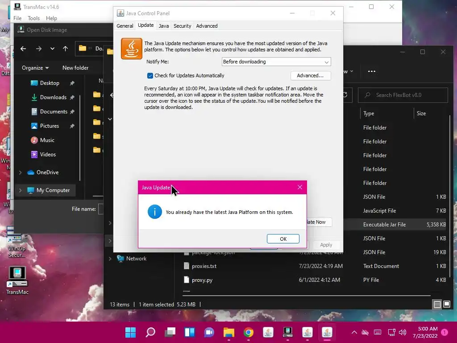Click the OneDrive cloud icon
The width and height of the screenshot is (457, 343).
(31, 172)
